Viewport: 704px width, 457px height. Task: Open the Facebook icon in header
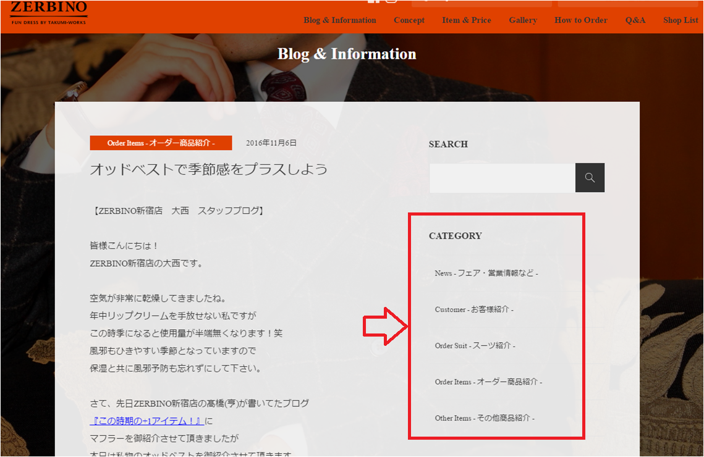pos(373,2)
